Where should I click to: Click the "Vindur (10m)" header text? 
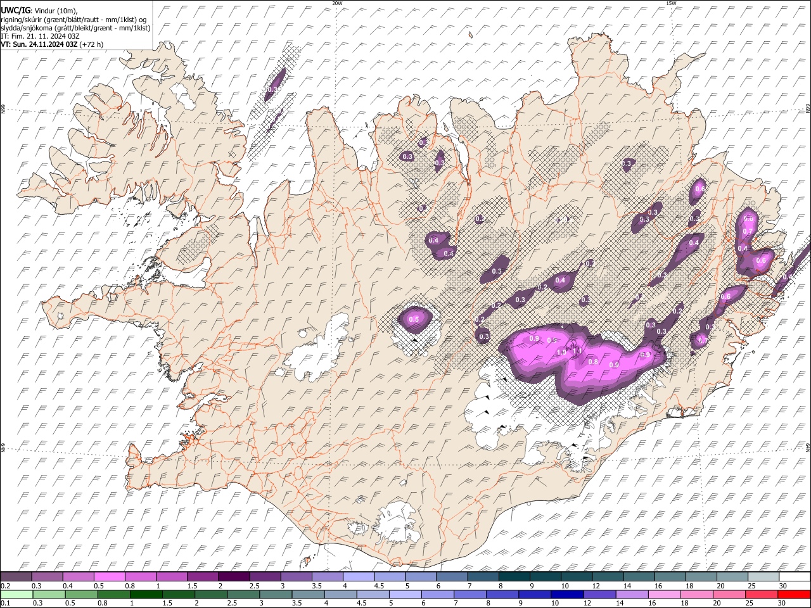click(x=55, y=11)
